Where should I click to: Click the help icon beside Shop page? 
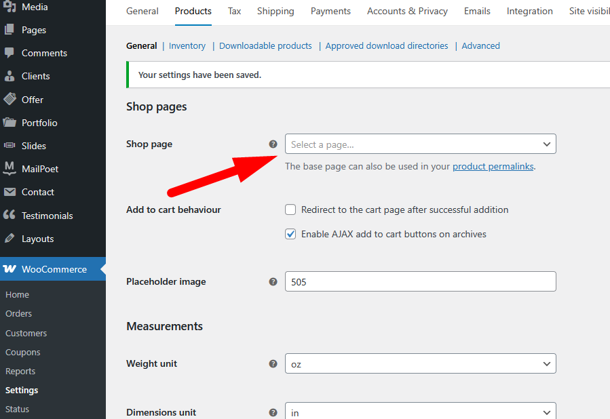point(273,144)
